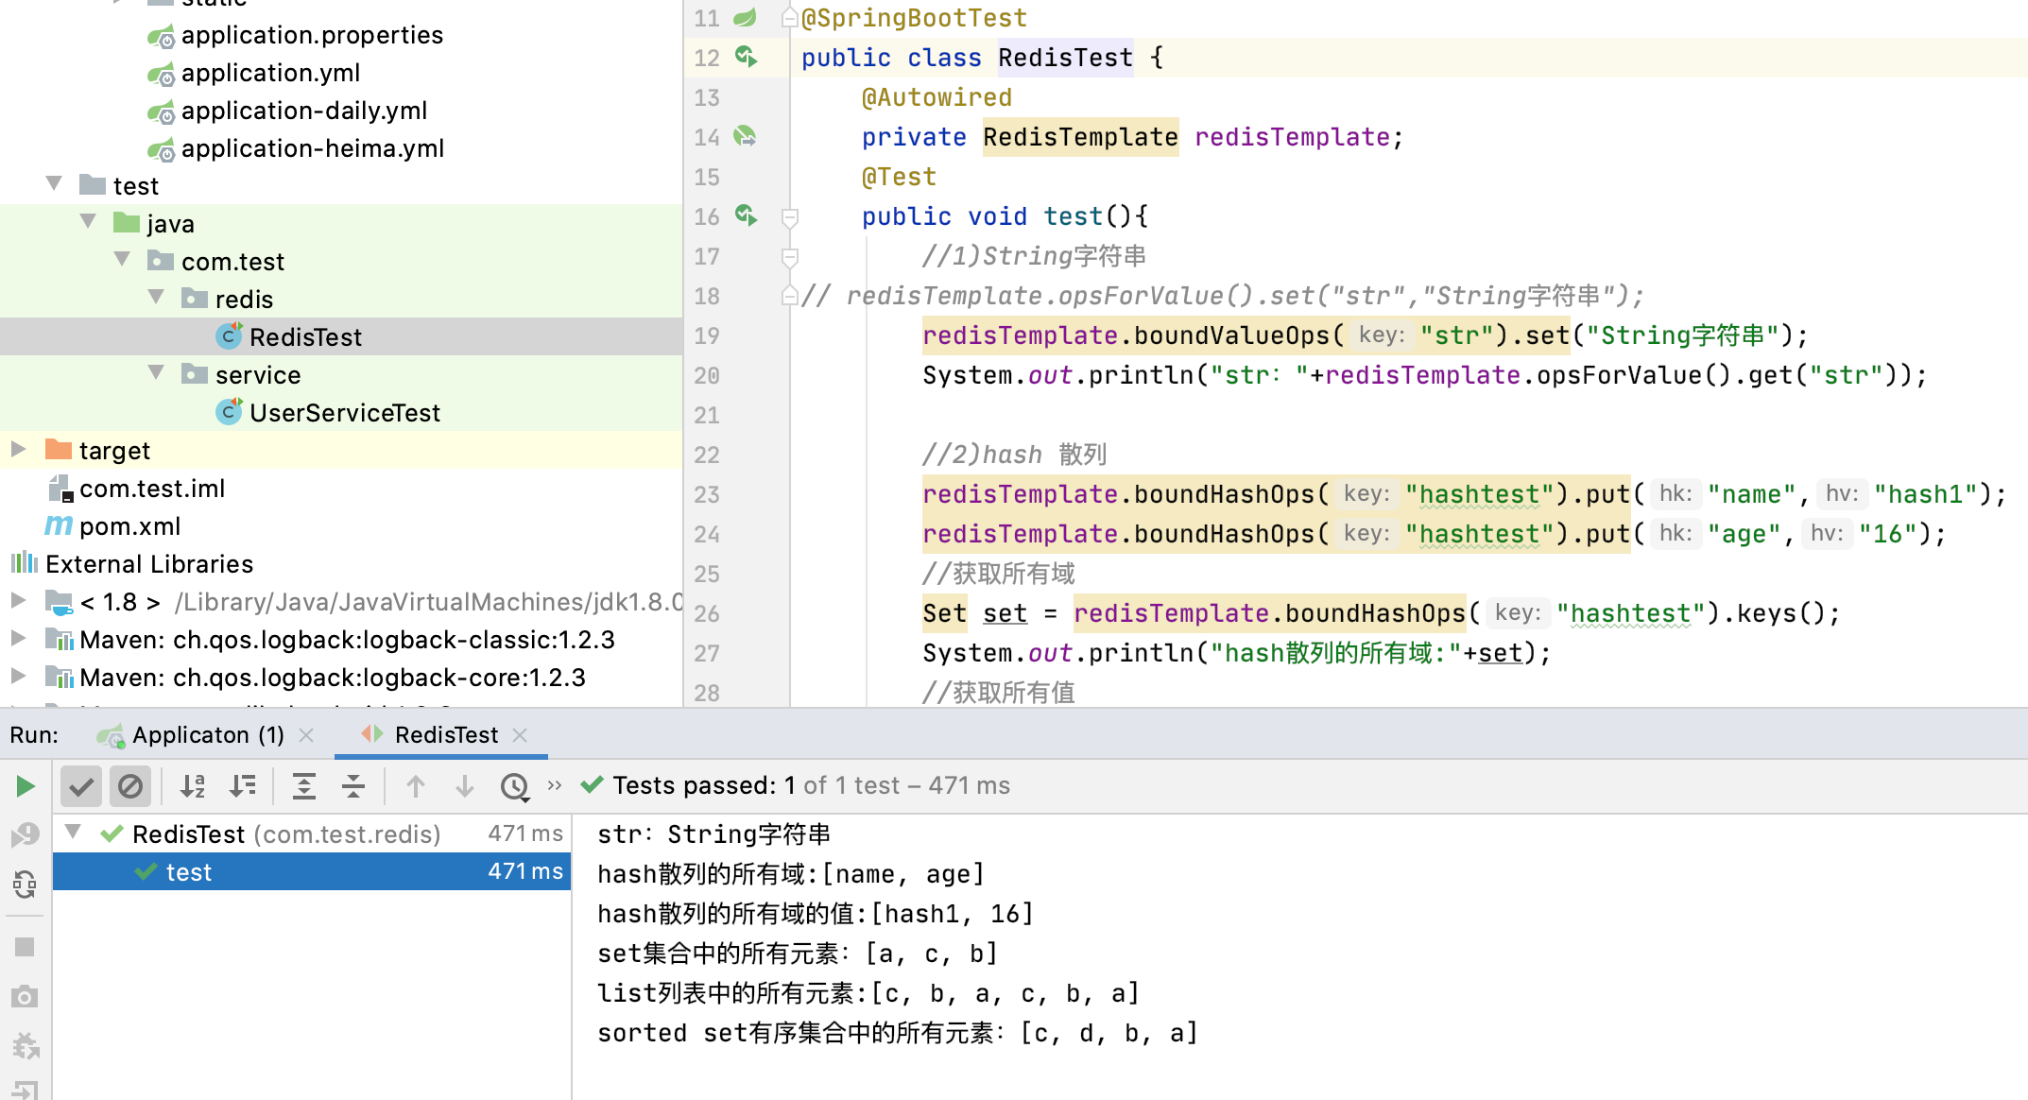Open pom.xml in project tree
The width and height of the screenshot is (2028, 1100).
129,526
